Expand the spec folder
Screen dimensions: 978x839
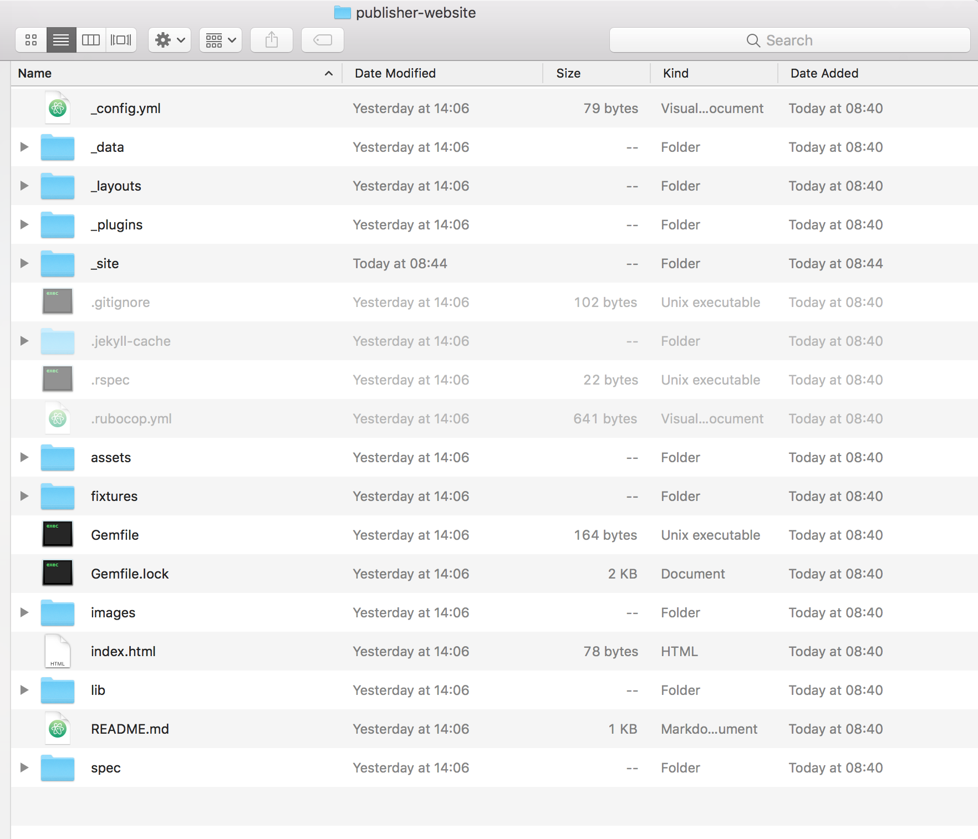pos(24,768)
